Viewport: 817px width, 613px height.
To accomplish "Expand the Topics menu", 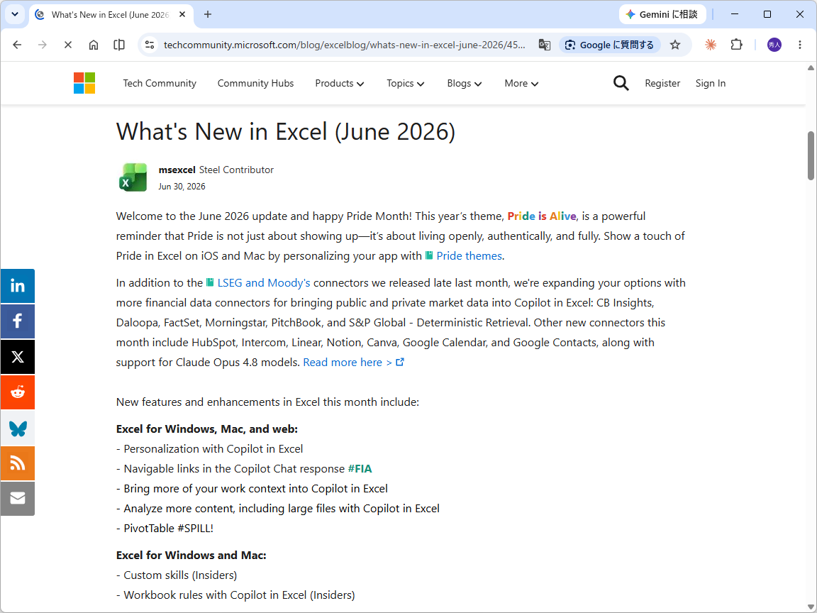I will pos(406,84).
